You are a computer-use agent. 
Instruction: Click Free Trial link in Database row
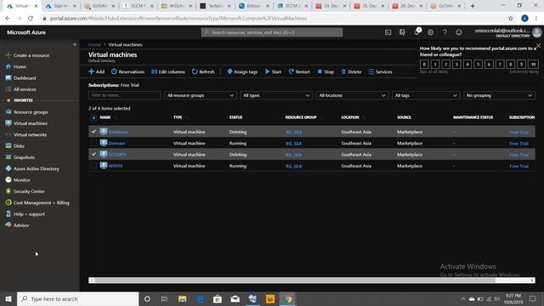pos(519,132)
